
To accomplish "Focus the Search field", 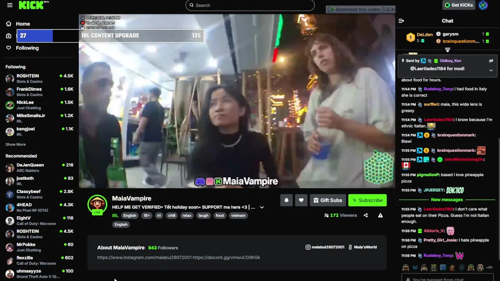I will point(250,5).
